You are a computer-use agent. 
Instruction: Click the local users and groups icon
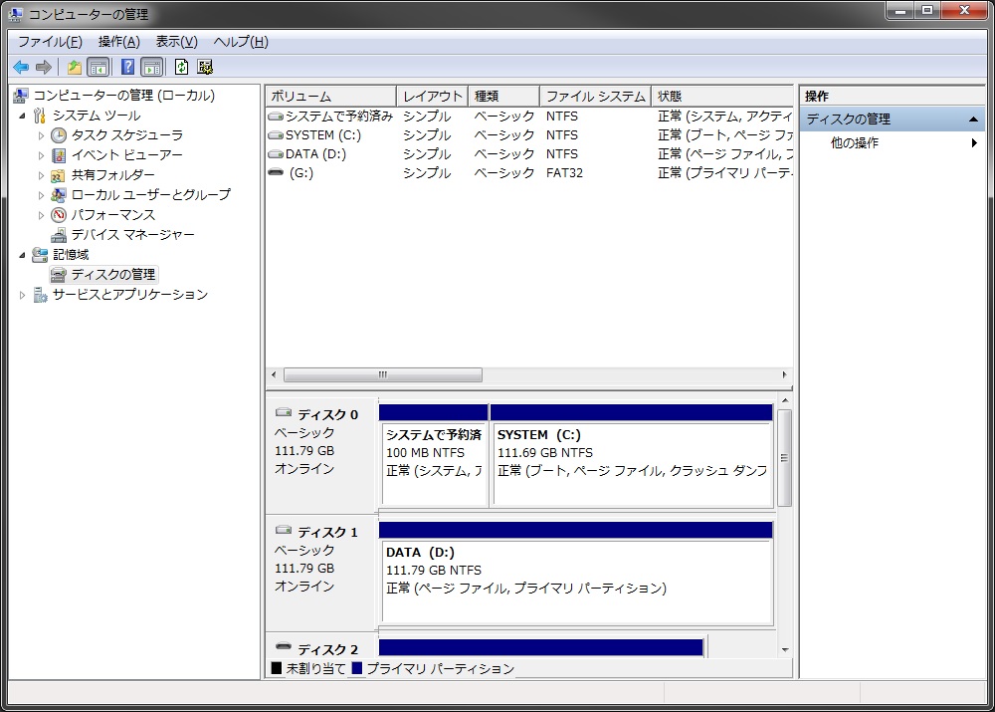59,195
